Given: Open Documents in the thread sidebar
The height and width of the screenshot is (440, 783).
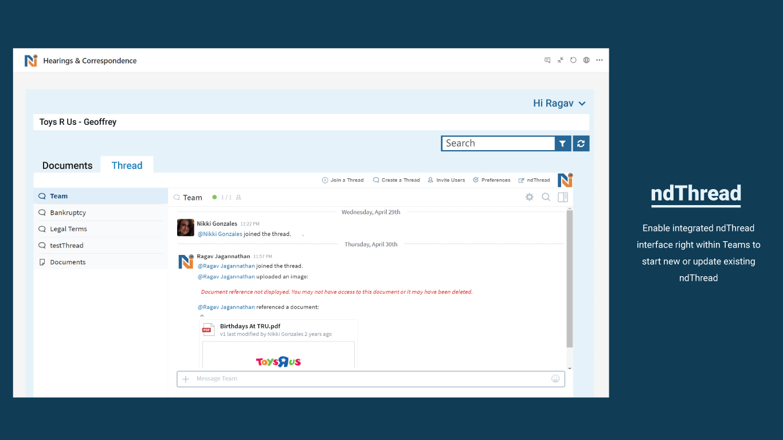Looking at the screenshot, I should point(100,262).
